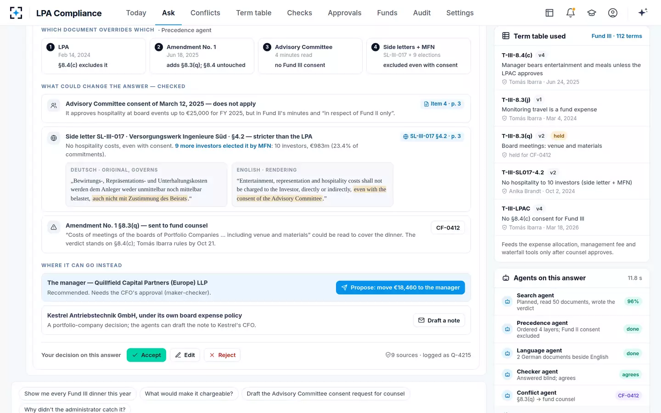Reject this answer

(222, 355)
